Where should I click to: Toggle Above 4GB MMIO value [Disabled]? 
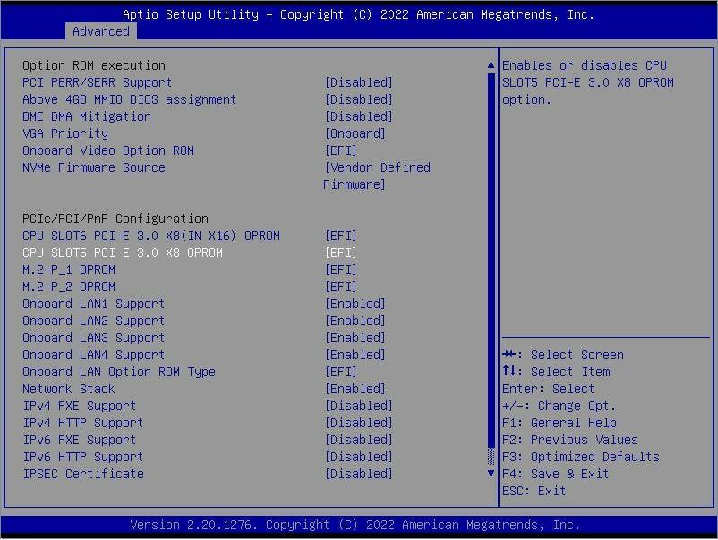coord(358,99)
